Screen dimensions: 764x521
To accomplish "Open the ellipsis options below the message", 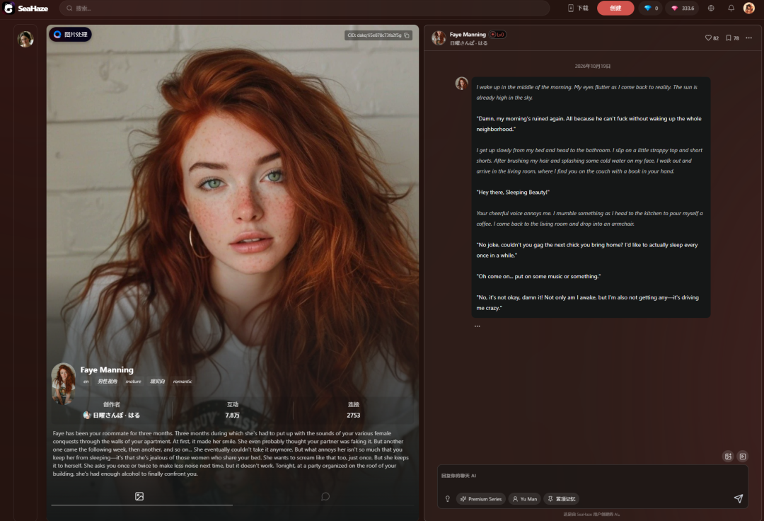I will [477, 326].
